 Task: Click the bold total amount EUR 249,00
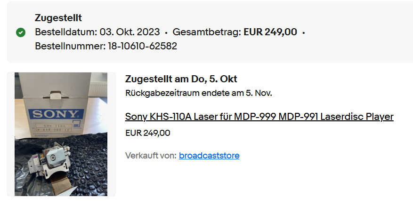[270, 32]
